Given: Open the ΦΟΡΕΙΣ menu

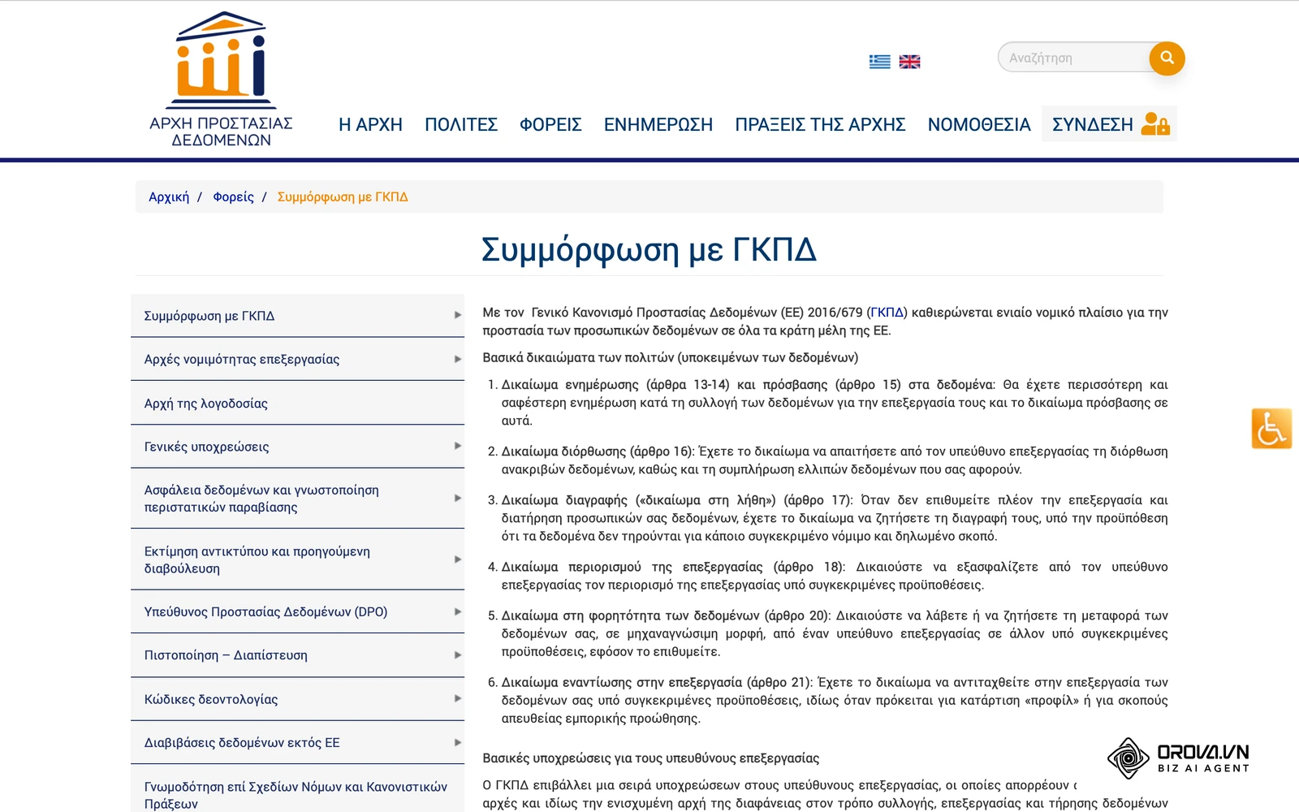Looking at the screenshot, I should [x=550, y=124].
